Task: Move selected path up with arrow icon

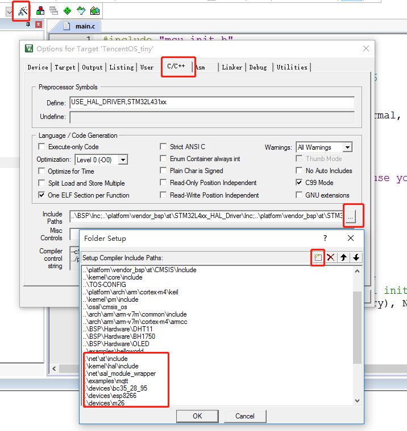Action: 343,257
